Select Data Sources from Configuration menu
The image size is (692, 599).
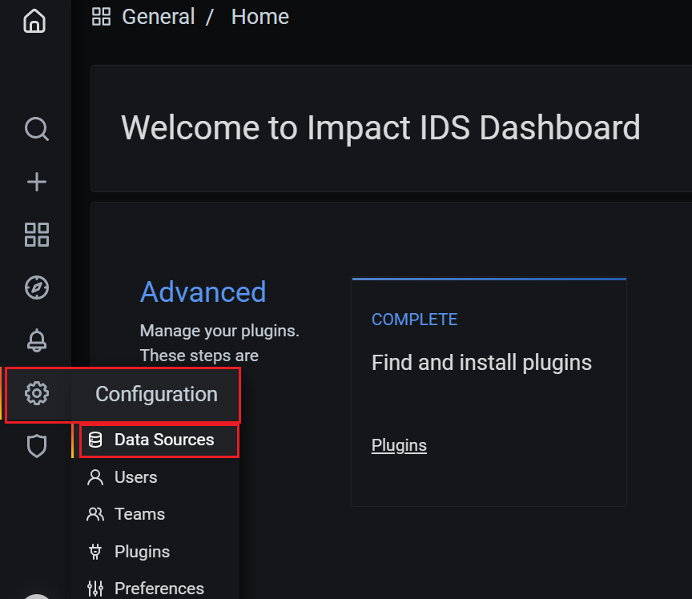[x=163, y=440]
